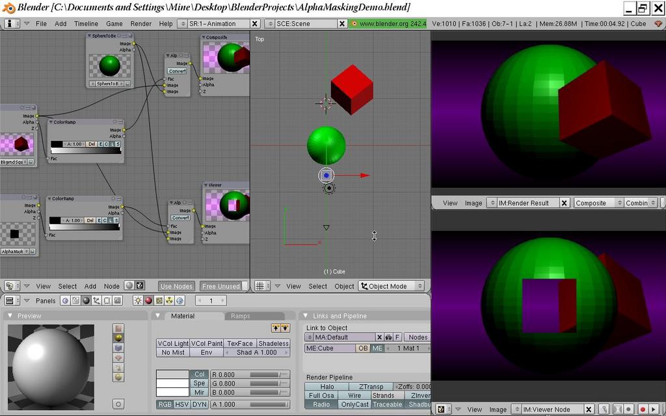This screenshot has height=416, width=666.
Task: Click www.blender.org 242.4 link
Action: (x=389, y=24)
